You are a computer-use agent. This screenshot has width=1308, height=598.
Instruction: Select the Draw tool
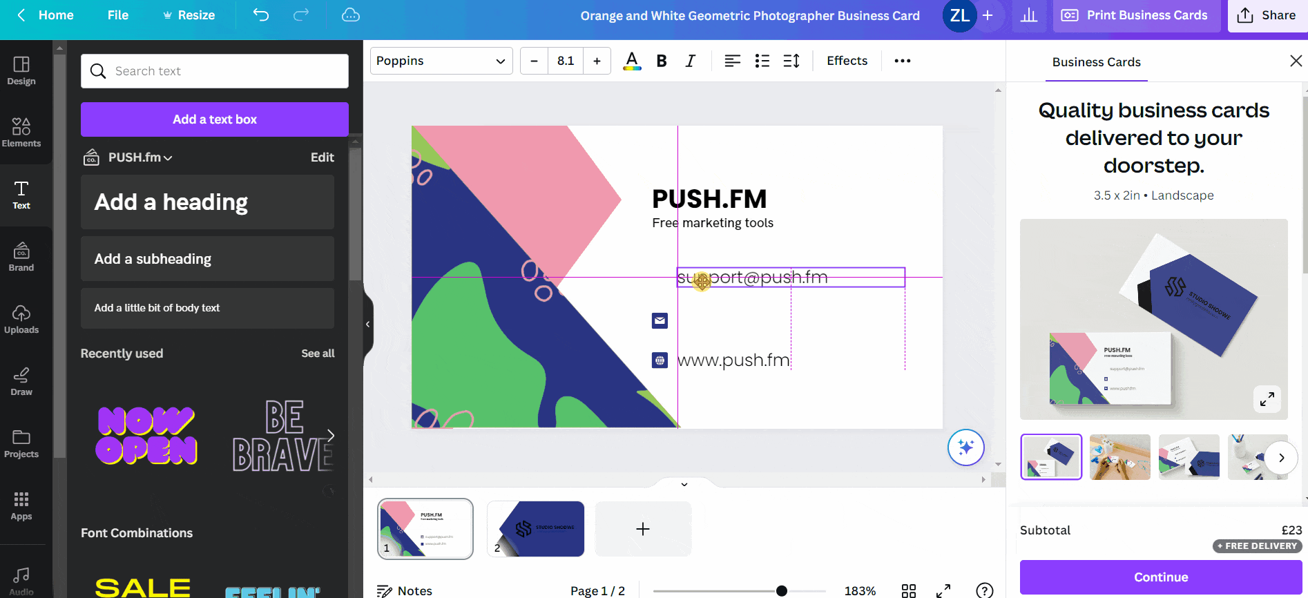(x=21, y=381)
